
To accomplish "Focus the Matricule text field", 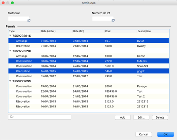I will click(x=19, y=18).
